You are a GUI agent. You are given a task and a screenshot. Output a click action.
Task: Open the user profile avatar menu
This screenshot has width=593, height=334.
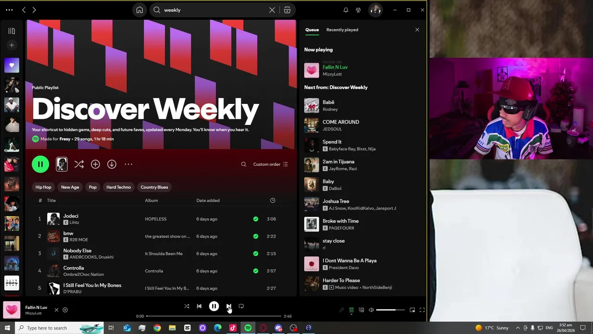(375, 10)
